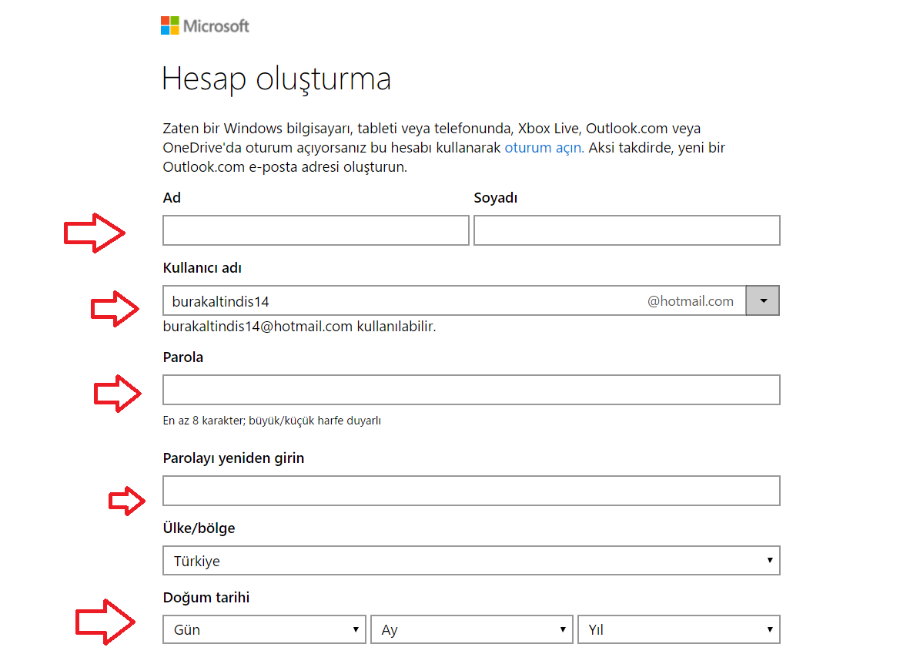The height and width of the screenshot is (654, 920).
Task: Click the 'En az 8 karakter' hint text
Action: click(272, 421)
